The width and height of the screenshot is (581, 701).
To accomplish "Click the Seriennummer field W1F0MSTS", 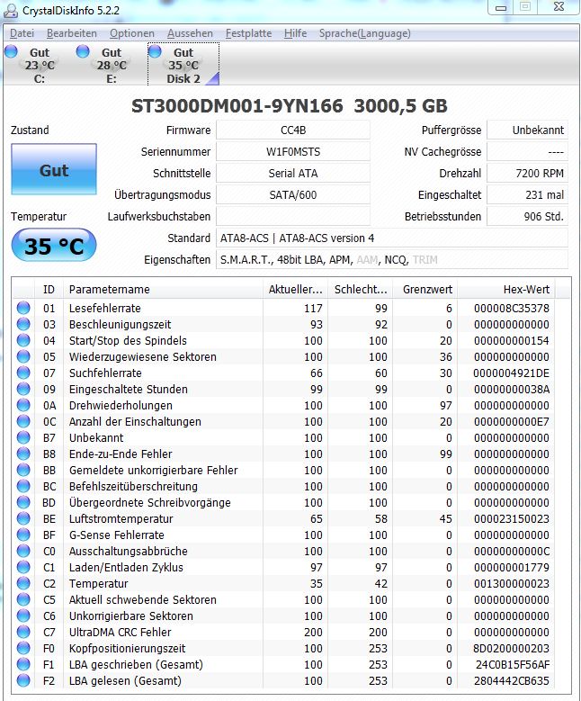I will click(293, 151).
